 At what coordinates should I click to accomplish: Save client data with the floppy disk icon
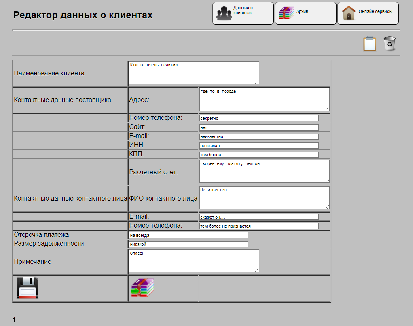point(27,288)
